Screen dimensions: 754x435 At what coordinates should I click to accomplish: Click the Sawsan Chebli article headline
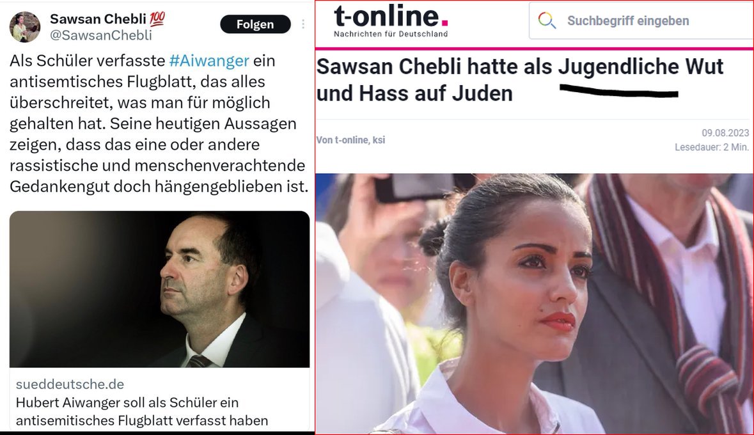[520, 80]
